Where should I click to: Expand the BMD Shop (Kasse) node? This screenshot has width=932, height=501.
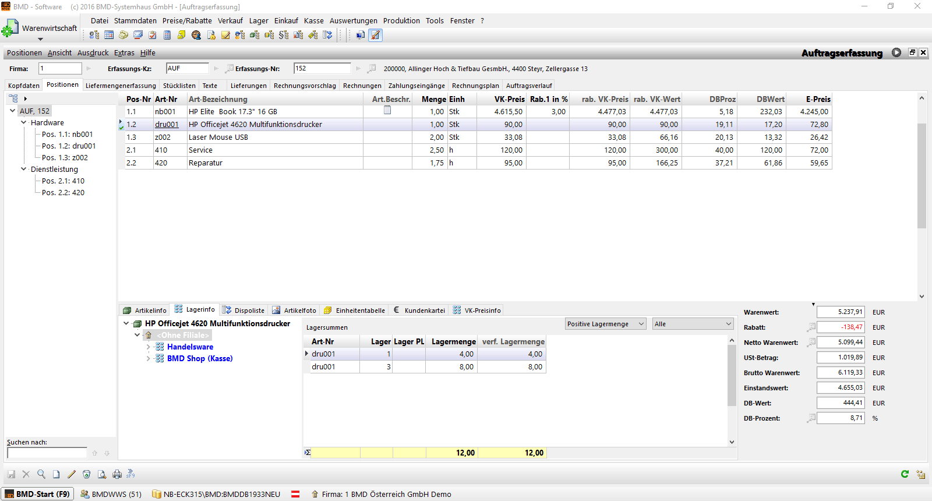click(x=149, y=358)
